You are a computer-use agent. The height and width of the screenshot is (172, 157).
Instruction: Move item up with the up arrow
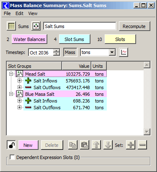click(x=96, y=145)
